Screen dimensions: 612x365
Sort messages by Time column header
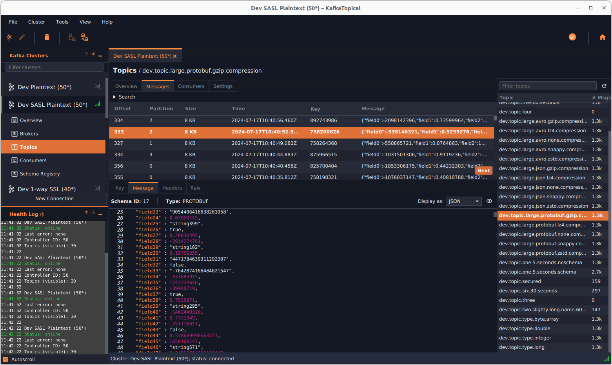(x=238, y=109)
